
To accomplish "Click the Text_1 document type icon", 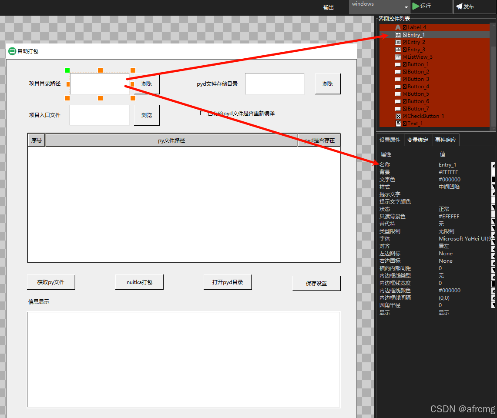I will click(398, 124).
